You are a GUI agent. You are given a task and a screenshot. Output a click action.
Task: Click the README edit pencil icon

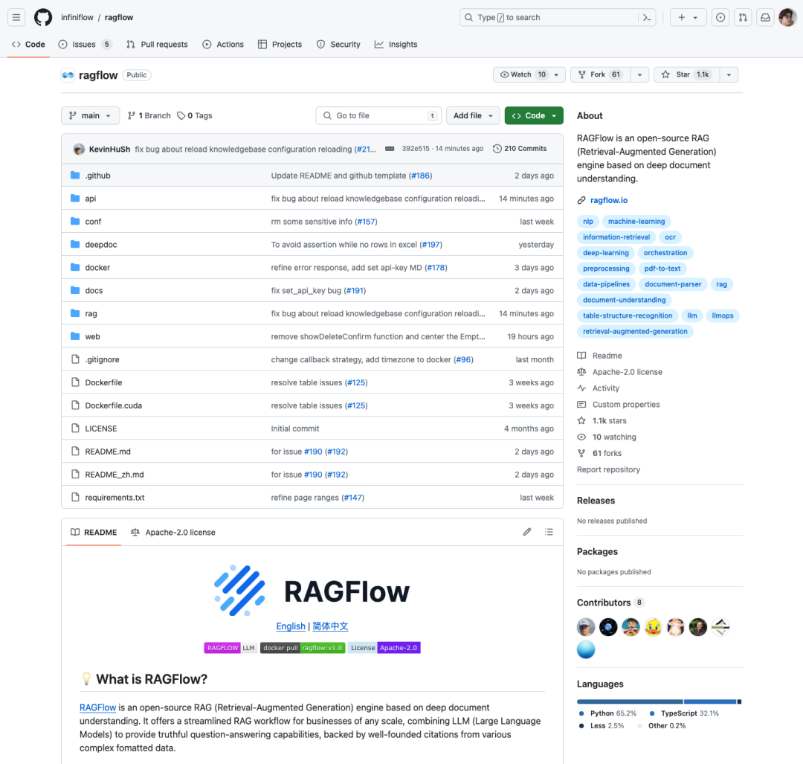527,532
